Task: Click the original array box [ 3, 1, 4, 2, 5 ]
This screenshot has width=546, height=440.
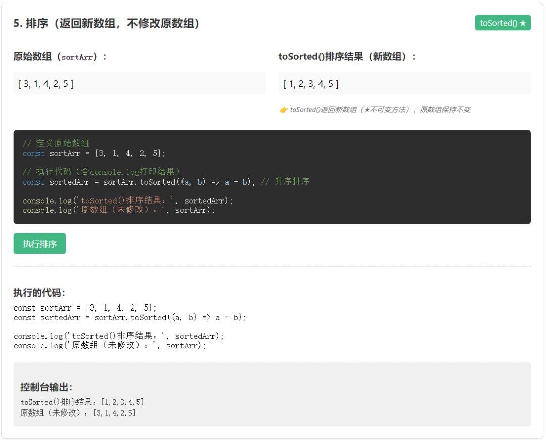Action: click(x=140, y=83)
